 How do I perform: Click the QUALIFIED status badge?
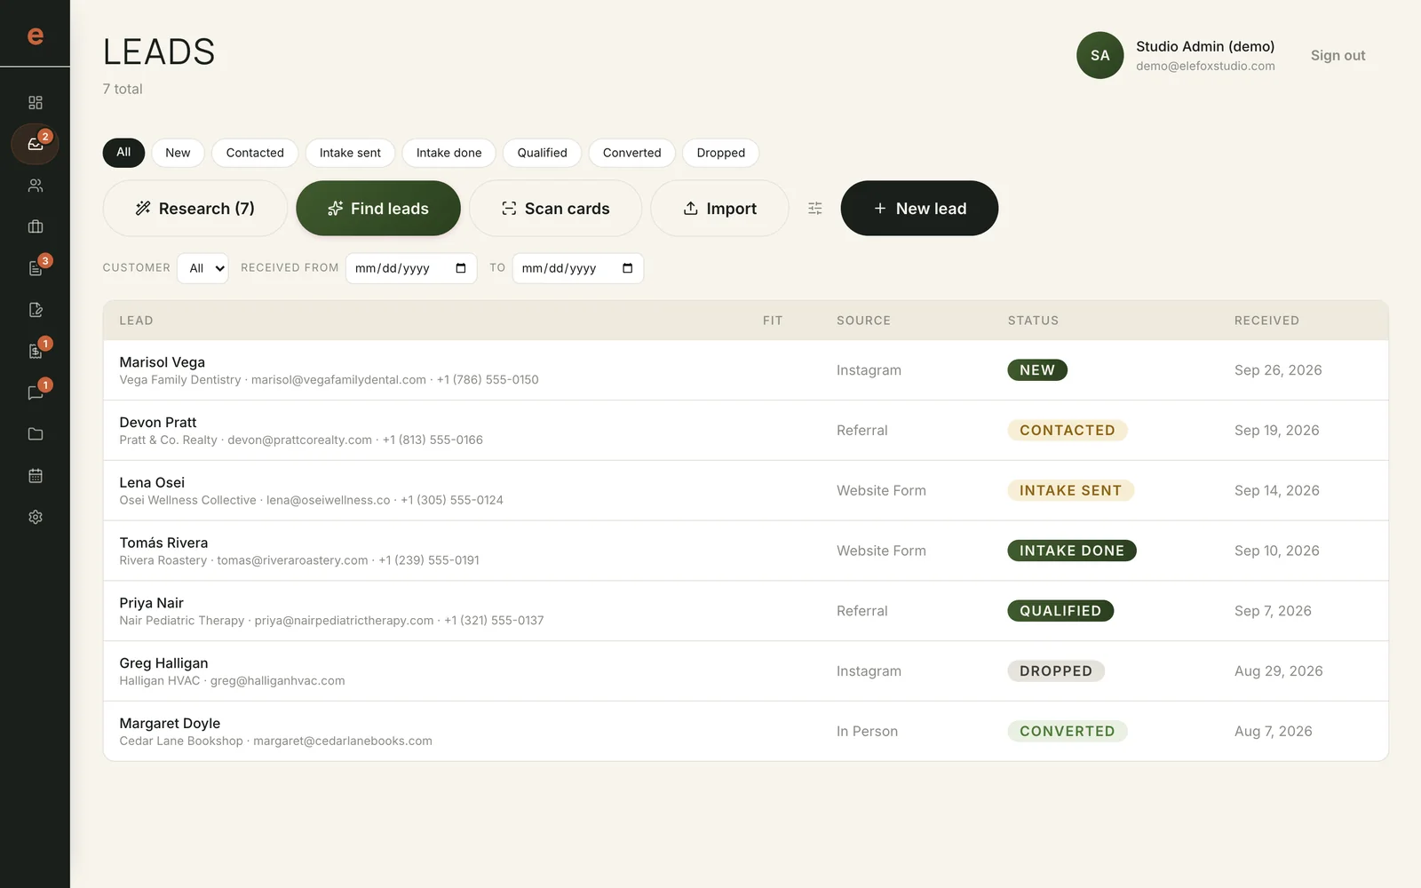pyautogui.click(x=1060, y=611)
